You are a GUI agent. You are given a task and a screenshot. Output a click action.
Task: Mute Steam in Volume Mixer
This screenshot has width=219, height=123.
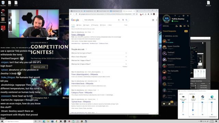click(x=203, y=114)
